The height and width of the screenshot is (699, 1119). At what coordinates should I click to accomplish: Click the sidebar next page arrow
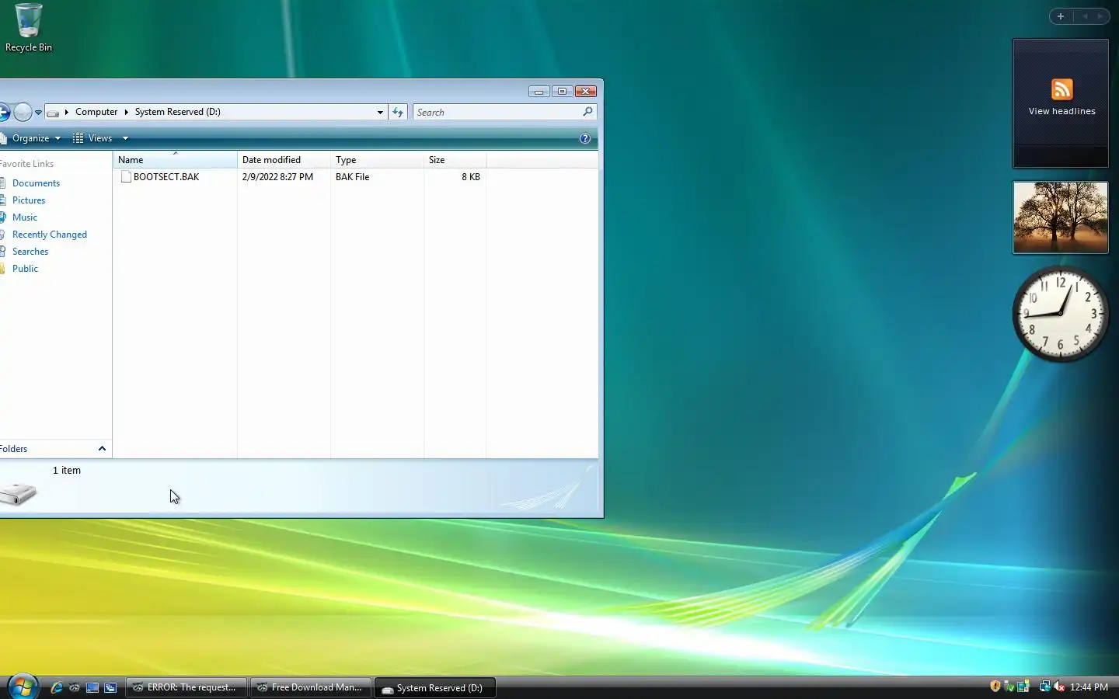coord(1100,16)
